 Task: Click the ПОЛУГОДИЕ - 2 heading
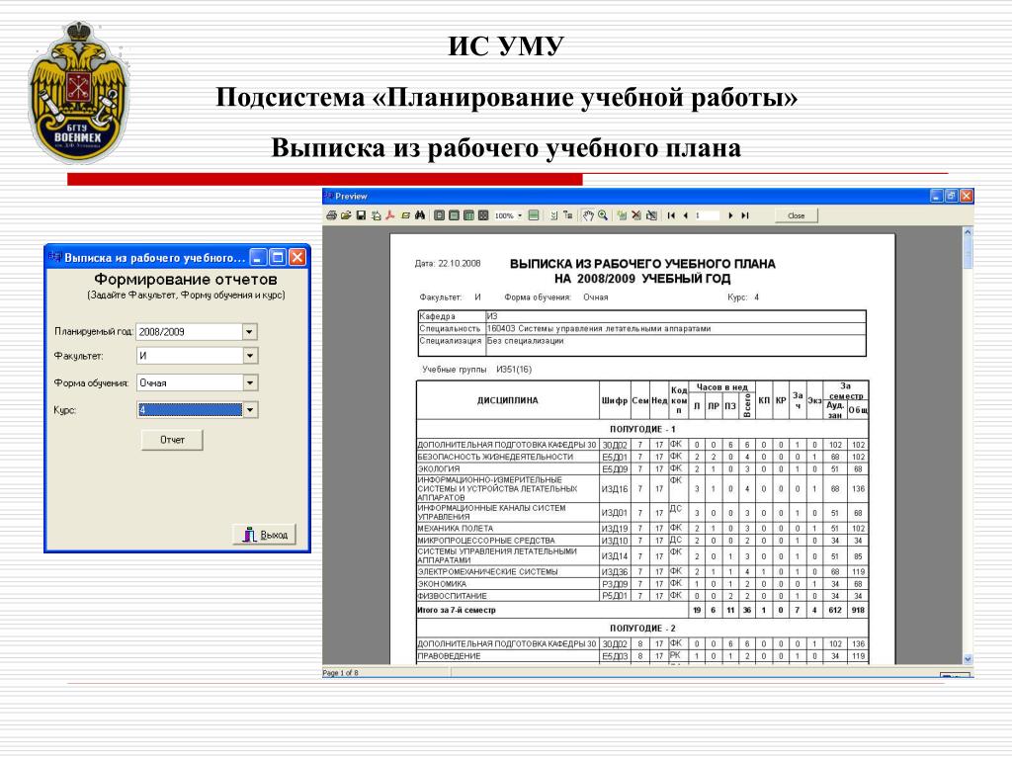pos(642,628)
